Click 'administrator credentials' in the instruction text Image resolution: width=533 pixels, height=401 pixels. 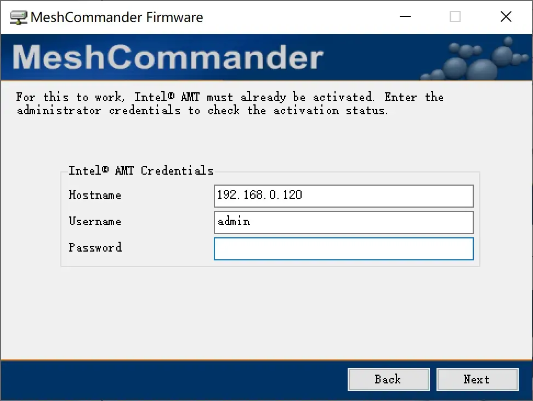click(99, 110)
